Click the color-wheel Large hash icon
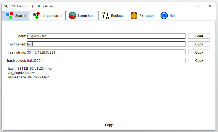Screen dimensions: 218x132 click(72, 16)
